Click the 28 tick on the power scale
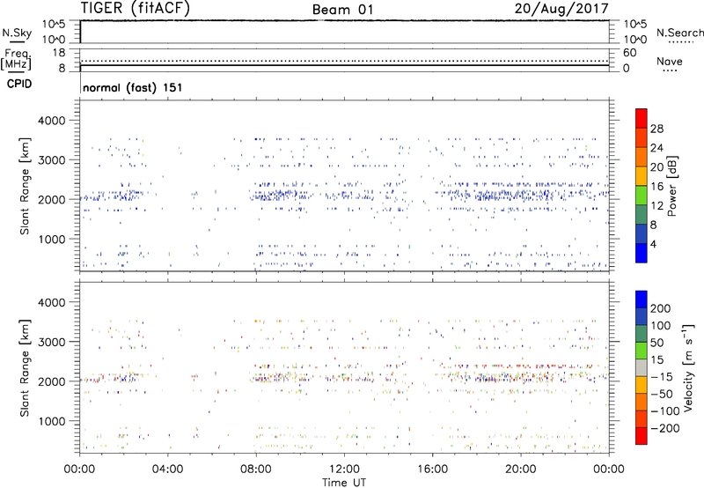Screen dimensions: 704x488 656,129
